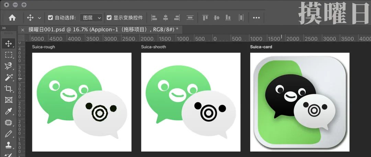Viewport: 371px width, 157px height.
Task: Close the 摸曜日001.psd document tab
Action: coord(23,30)
